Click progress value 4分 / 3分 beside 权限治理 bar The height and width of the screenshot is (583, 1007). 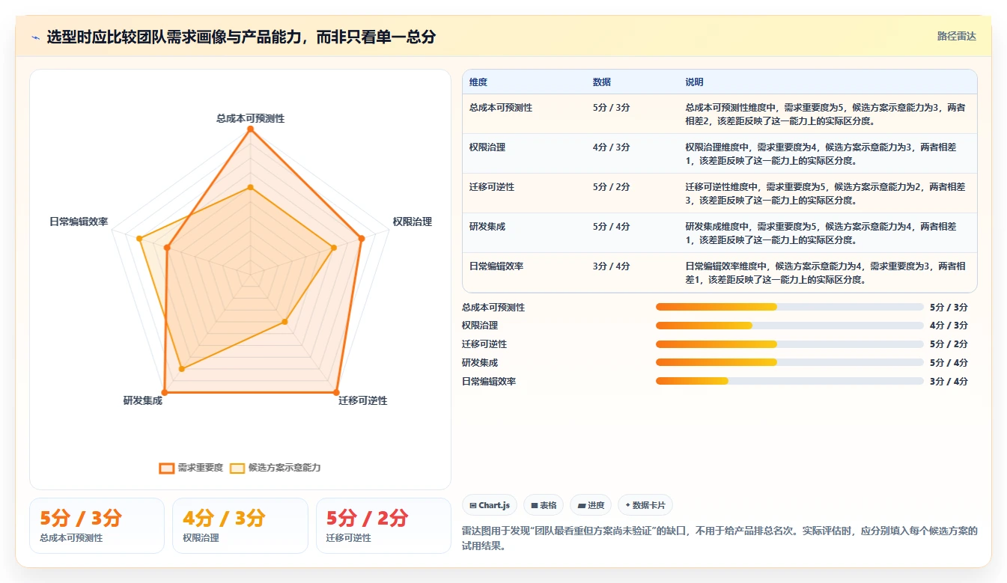coord(949,326)
